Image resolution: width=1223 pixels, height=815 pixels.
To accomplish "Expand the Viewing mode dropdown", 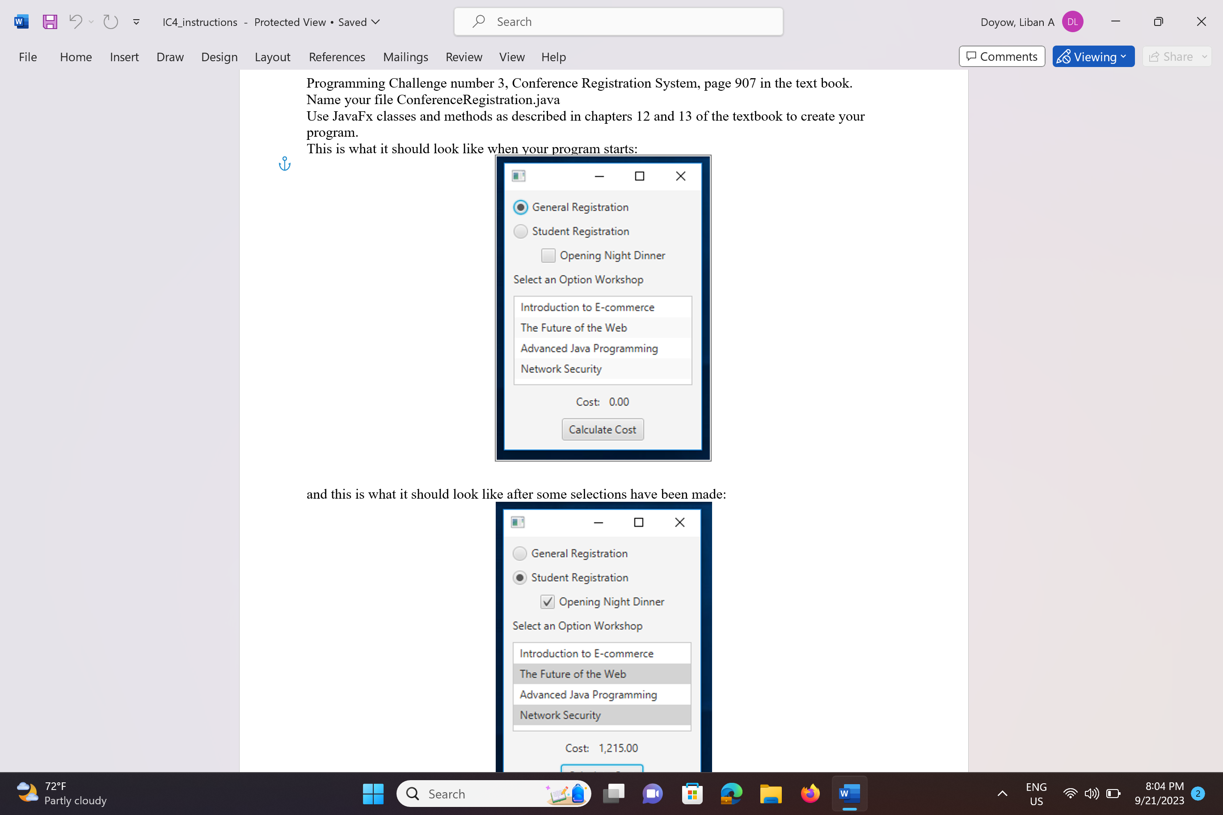I will tap(1093, 57).
